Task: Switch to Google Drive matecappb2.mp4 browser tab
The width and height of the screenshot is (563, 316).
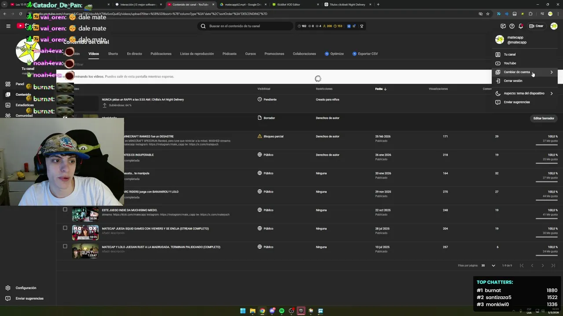Action: pyautogui.click(x=243, y=4)
